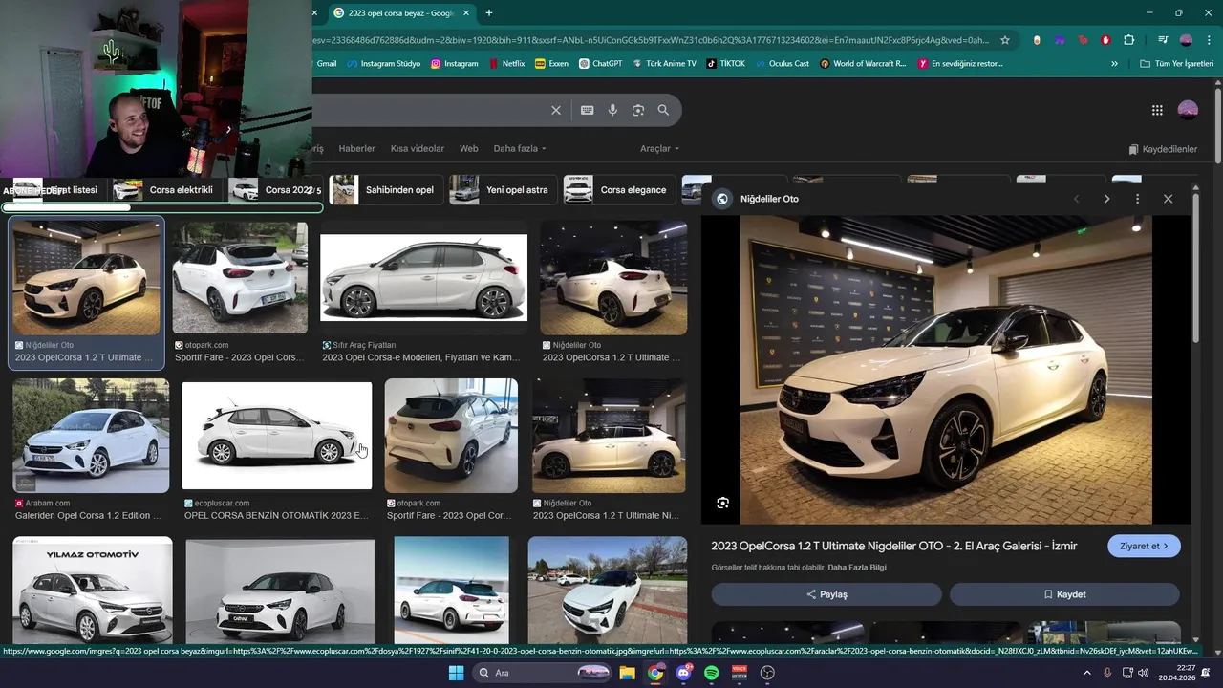Open the volume speaker icon in the tray
Image resolution: width=1223 pixels, height=688 pixels.
click(x=1144, y=673)
